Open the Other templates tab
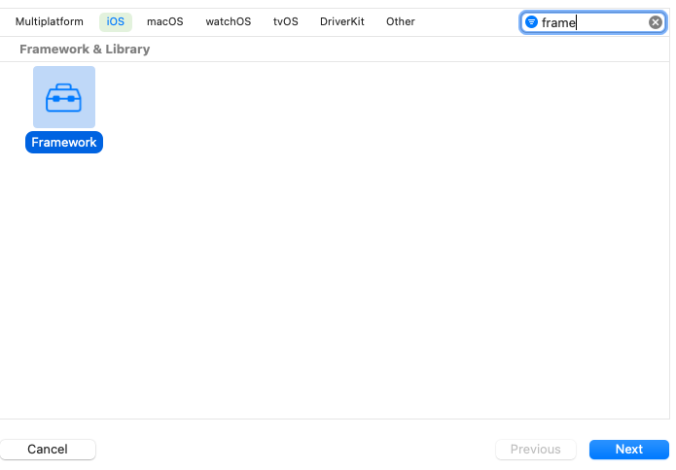 (x=400, y=21)
